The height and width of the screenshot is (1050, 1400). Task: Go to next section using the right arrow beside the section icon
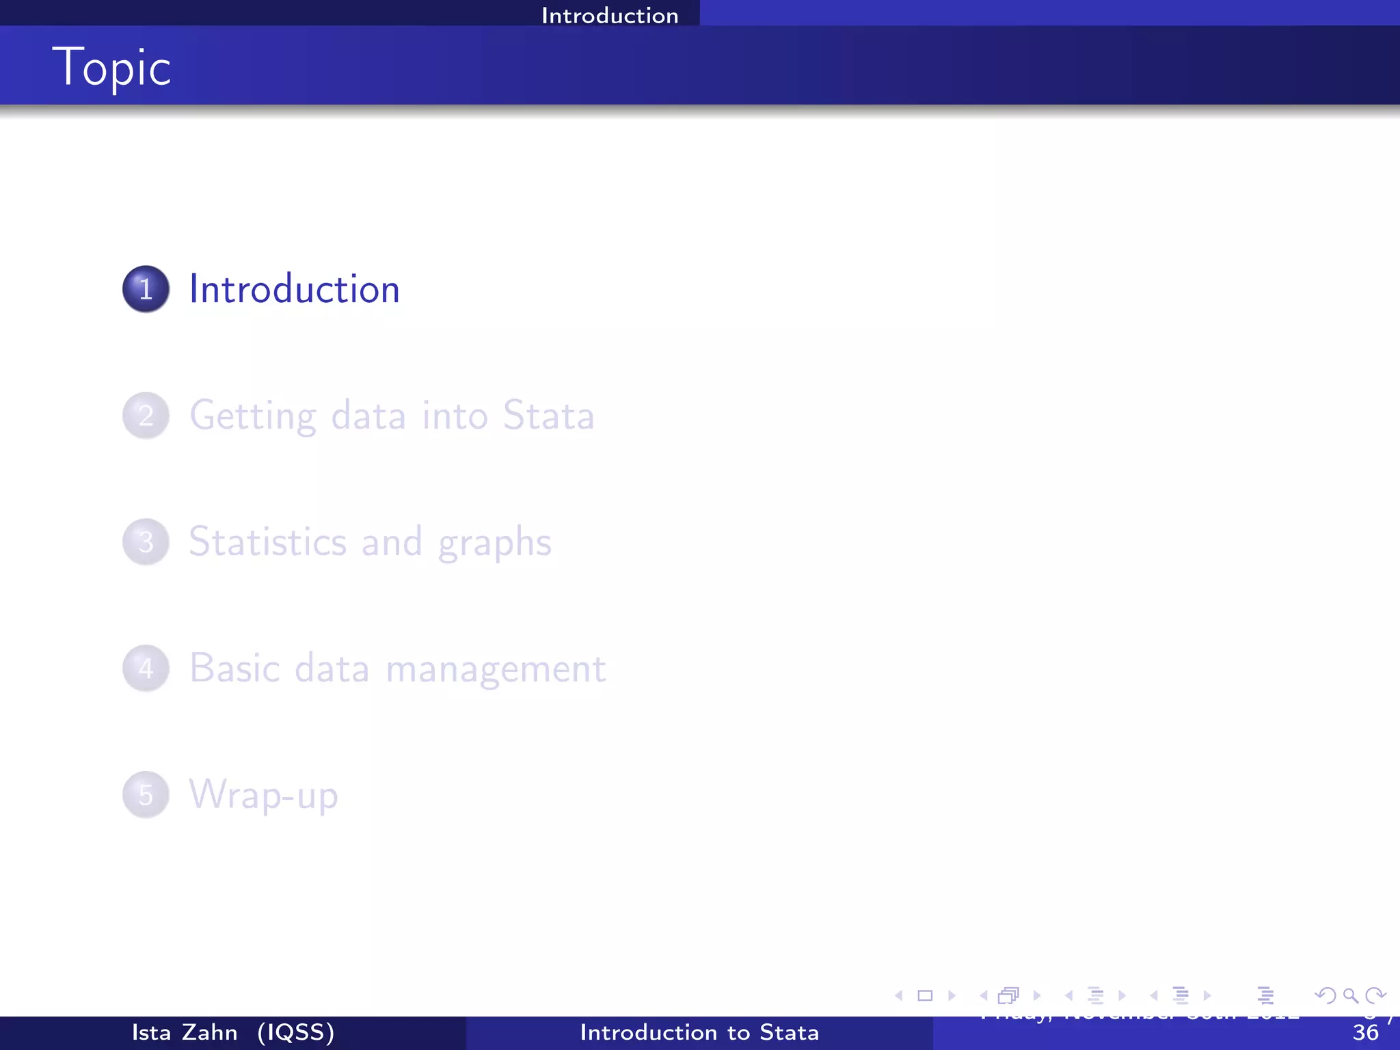coord(1207,995)
